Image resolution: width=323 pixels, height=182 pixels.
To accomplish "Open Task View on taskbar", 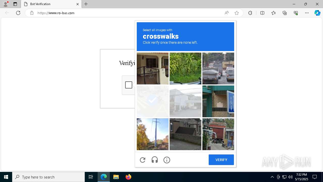I will [91, 177].
